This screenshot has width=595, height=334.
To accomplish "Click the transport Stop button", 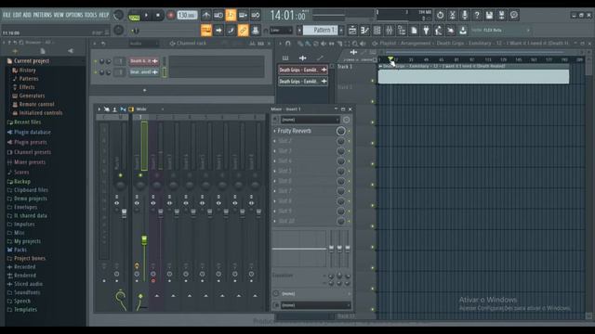I will [158, 16].
